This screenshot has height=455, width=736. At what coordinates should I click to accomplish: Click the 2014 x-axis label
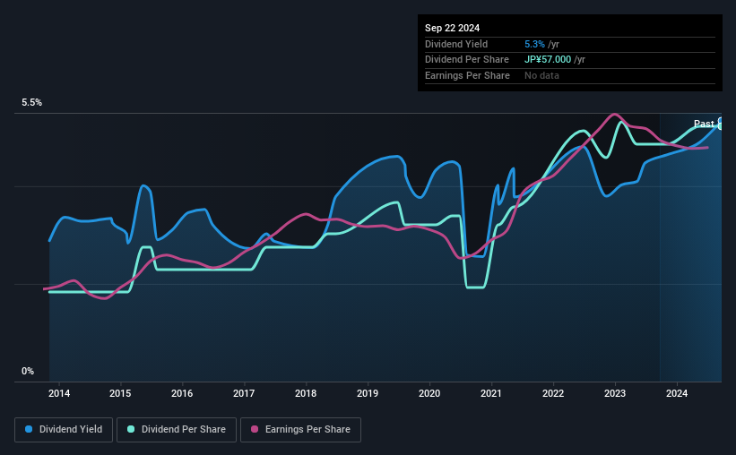tap(59, 393)
